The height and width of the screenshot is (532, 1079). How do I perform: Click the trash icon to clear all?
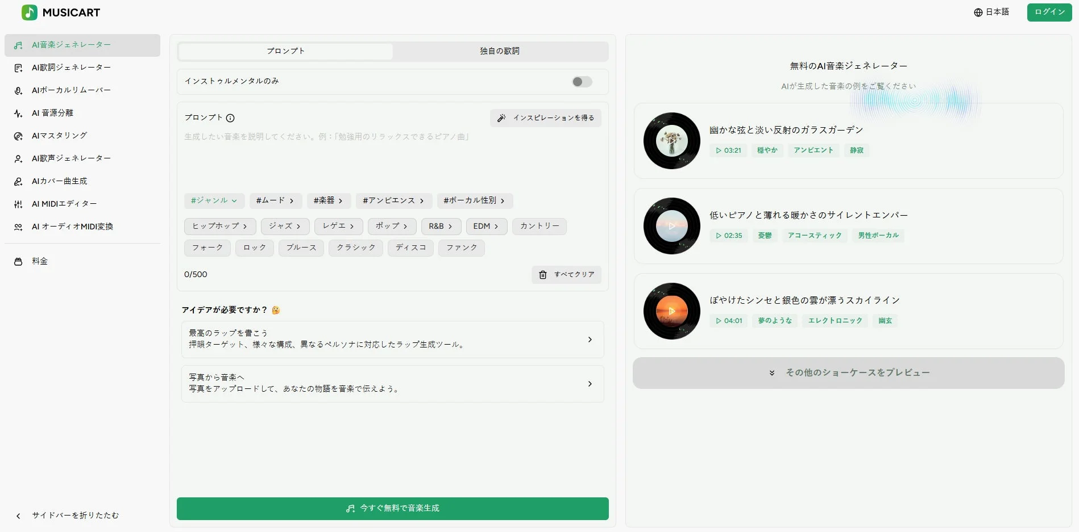click(x=543, y=275)
